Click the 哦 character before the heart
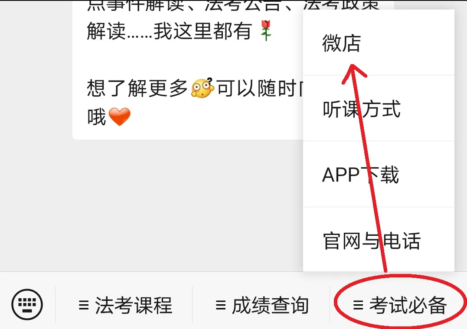Viewport: 467px width, 329px height. click(97, 117)
